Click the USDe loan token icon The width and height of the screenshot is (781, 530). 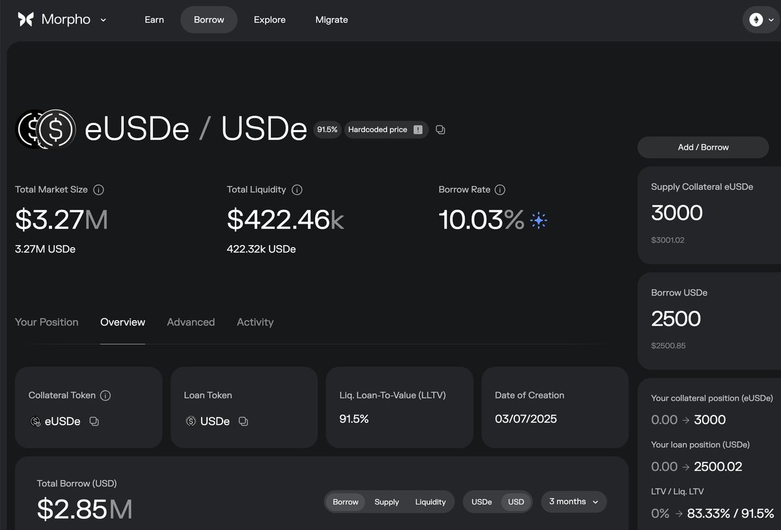(x=191, y=421)
